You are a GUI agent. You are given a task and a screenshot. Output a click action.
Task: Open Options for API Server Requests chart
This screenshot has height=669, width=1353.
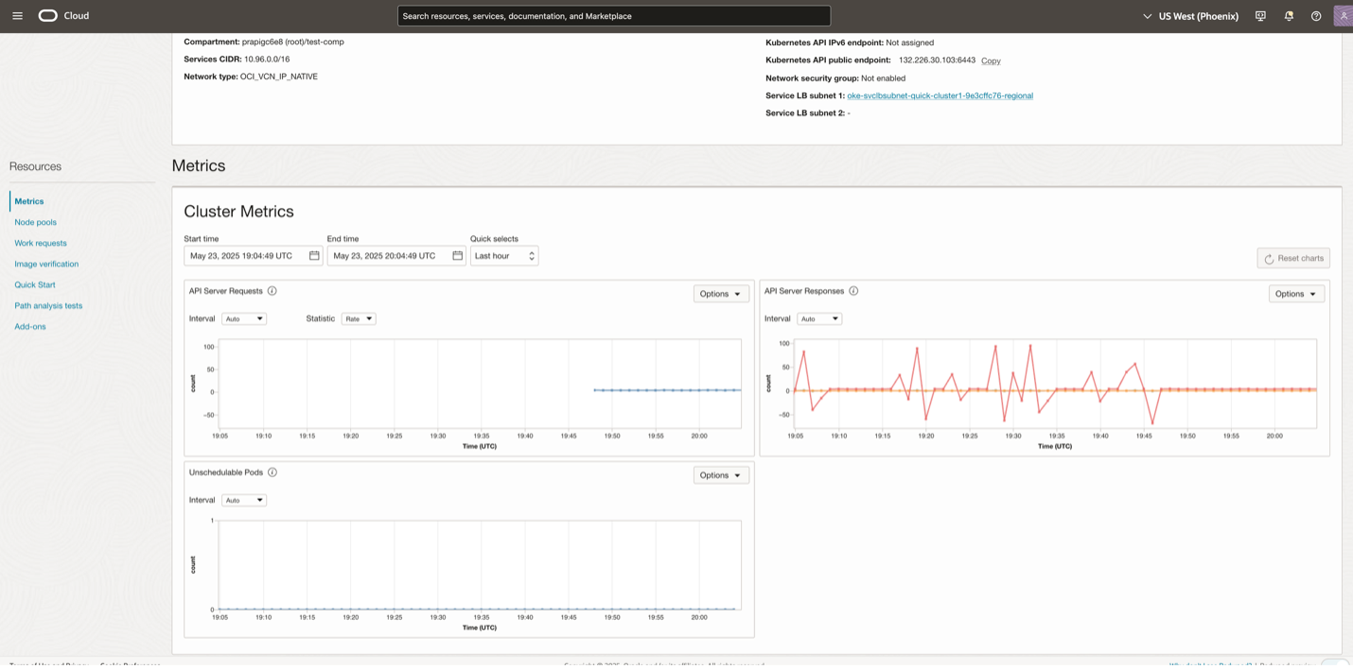tap(720, 293)
